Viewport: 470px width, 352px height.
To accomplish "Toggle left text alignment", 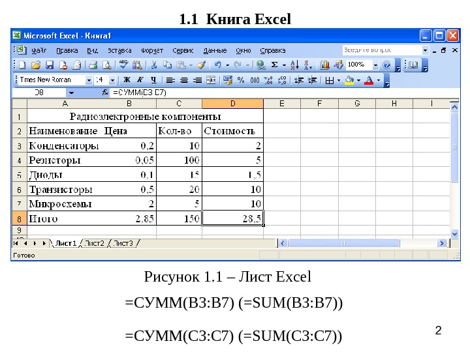I will tap(170, 80).
